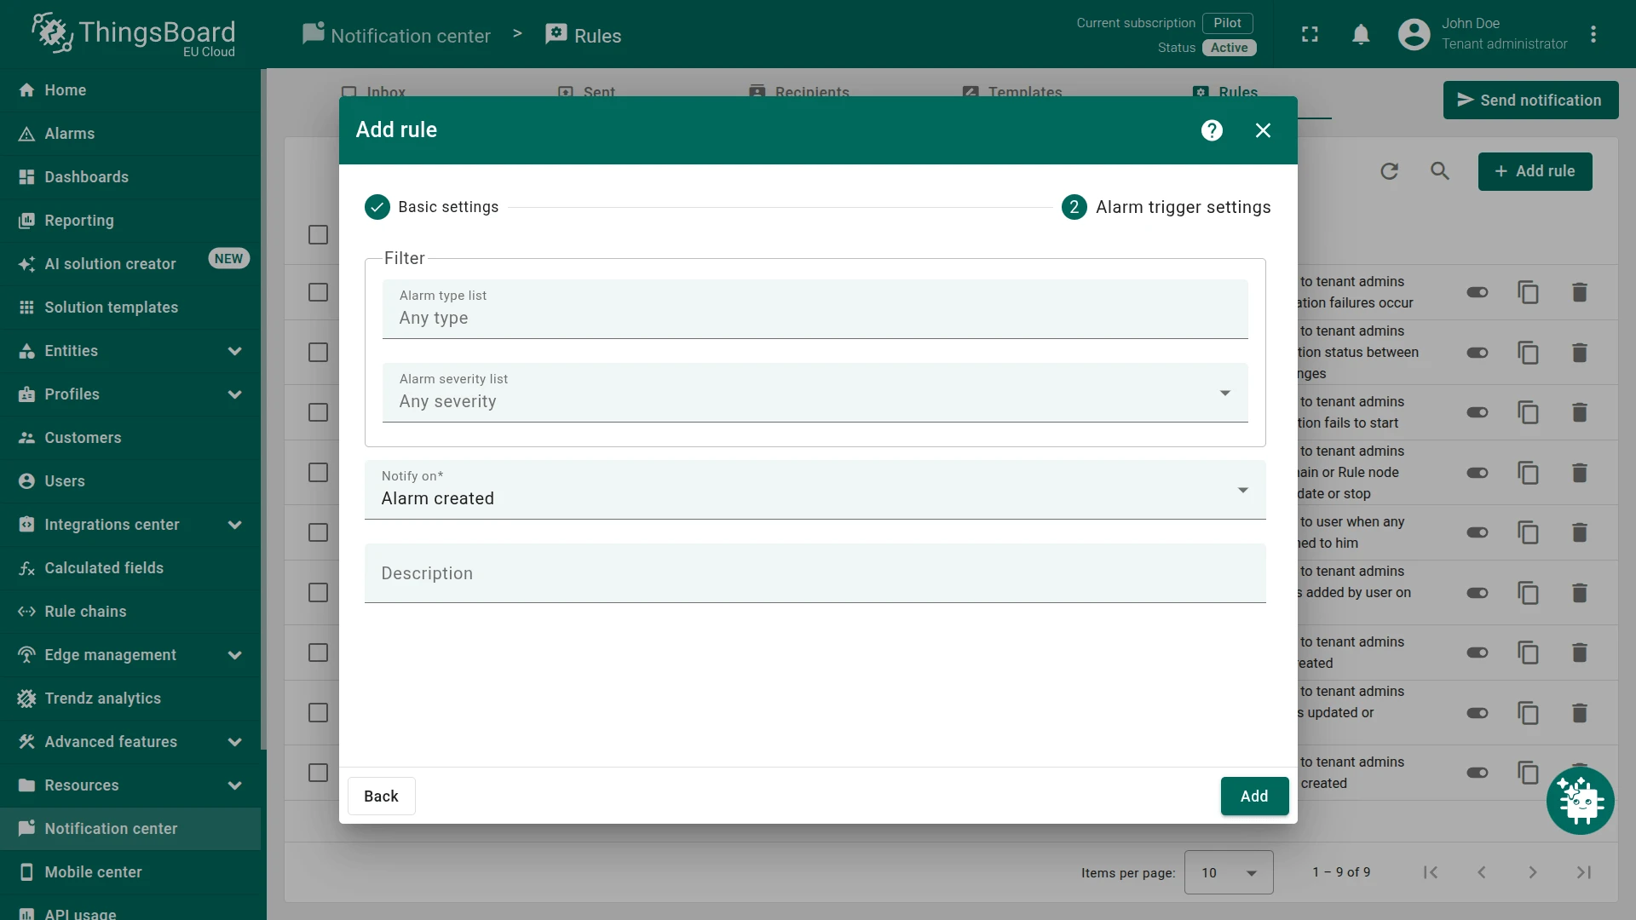Image resolution: width=1636 pixels, height=920 pixels.
Task: Open the help icon in Add rule dialog
Action: [1212, 130]
